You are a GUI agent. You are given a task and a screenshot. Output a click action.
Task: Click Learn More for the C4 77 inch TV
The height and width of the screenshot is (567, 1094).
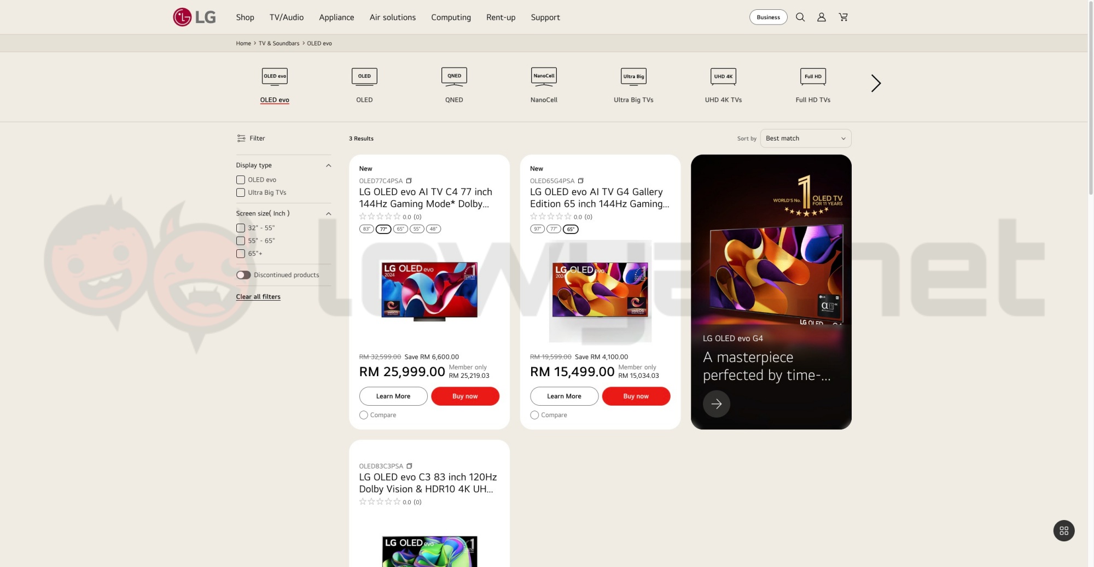pyautogui.click(x=393, y=396)
